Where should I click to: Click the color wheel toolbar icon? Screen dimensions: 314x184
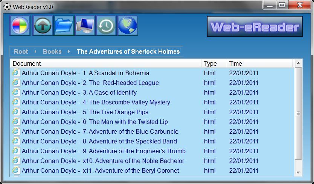20,26
